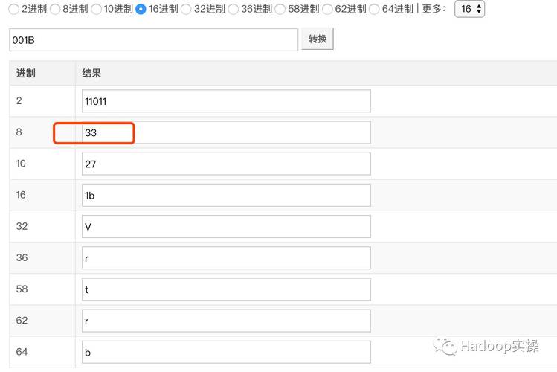Choose the 10进制 radio button
This screenshot has height=372, width=557.
point(97,10)
